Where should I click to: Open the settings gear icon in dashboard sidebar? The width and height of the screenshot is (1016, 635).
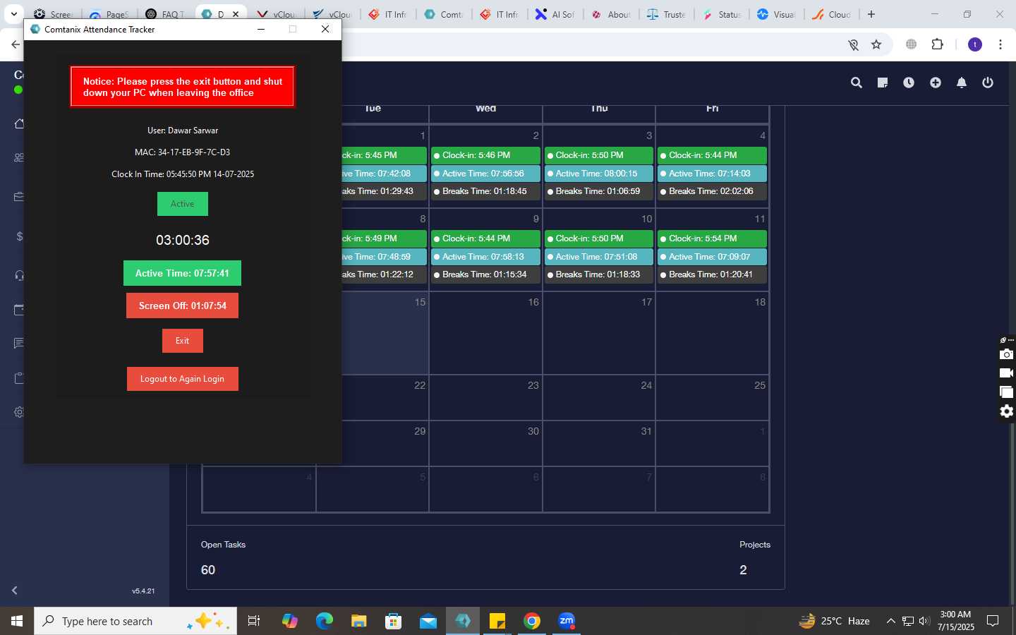(x=19, y=412)
